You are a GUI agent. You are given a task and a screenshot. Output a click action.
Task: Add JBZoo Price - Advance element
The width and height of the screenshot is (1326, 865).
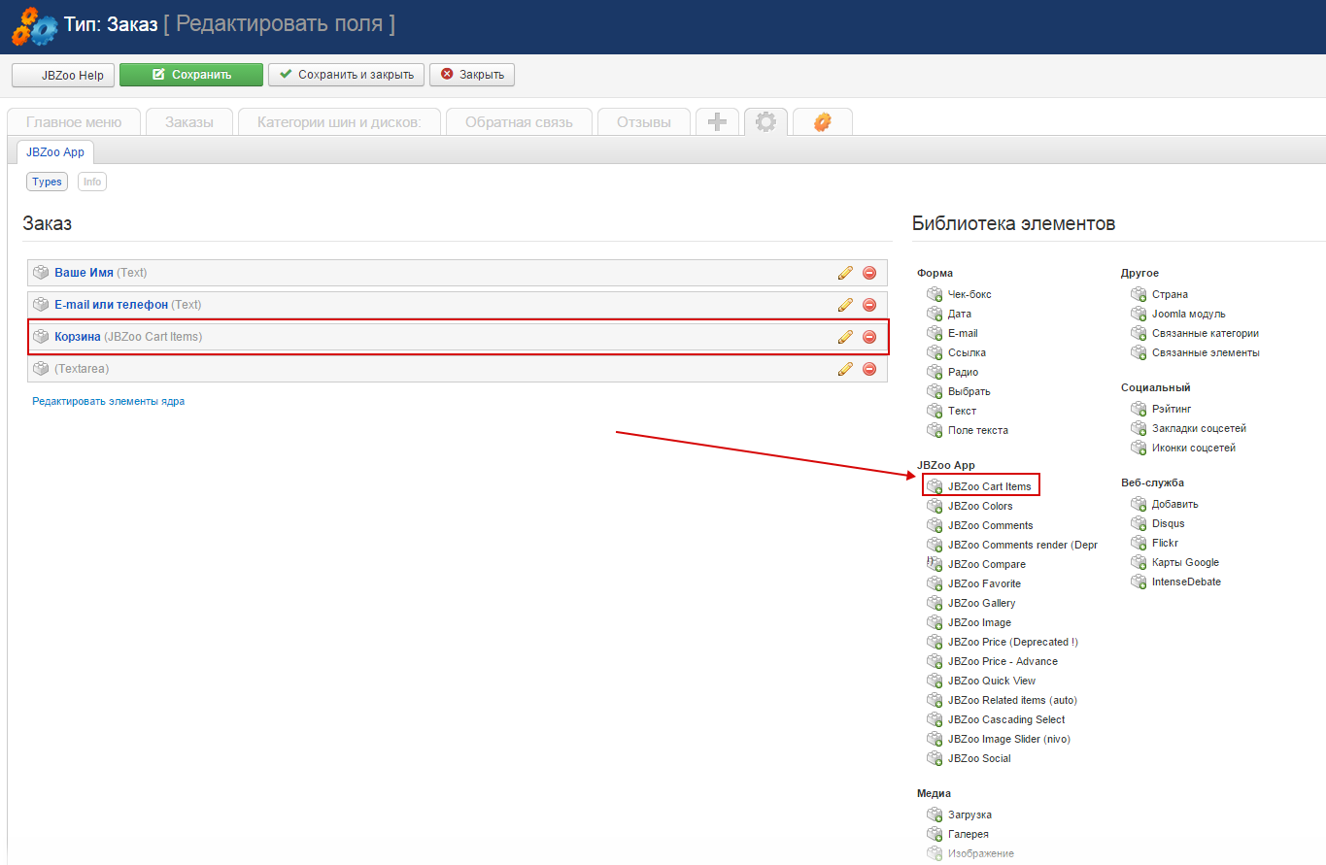(1003, 661)
